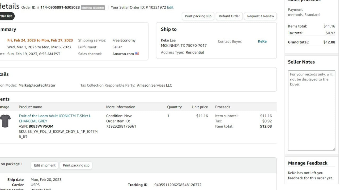The height and width of the screenshot is (190, 340).
Task: Click the Seller Notes text resize handle
Action: coord(334,149)
